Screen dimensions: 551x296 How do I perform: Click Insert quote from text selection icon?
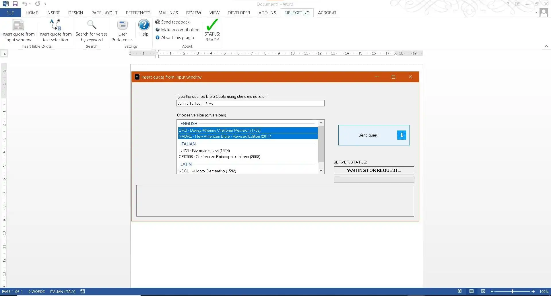pyautogui.click(x=55, y=25)
